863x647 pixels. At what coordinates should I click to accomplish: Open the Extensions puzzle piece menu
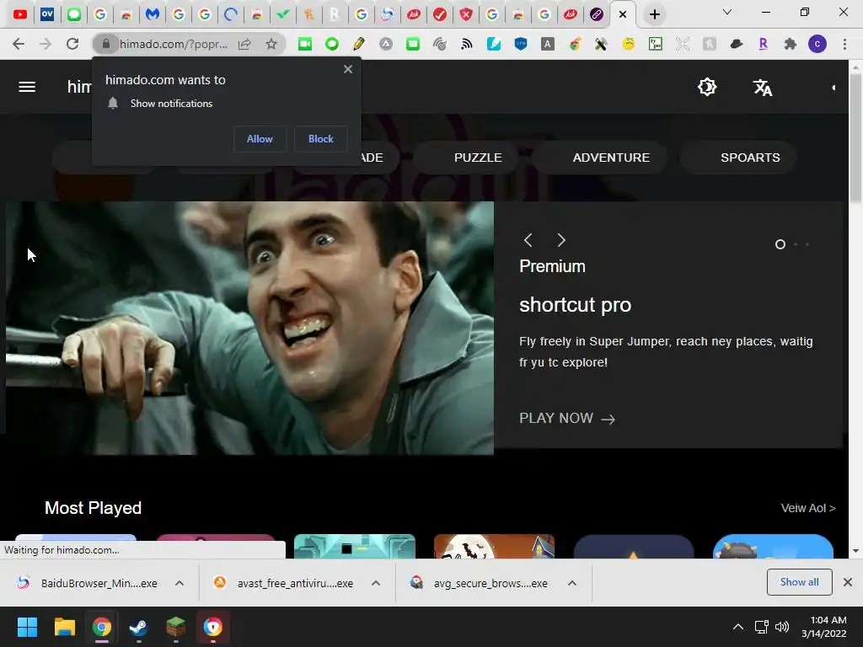(791, 44)
